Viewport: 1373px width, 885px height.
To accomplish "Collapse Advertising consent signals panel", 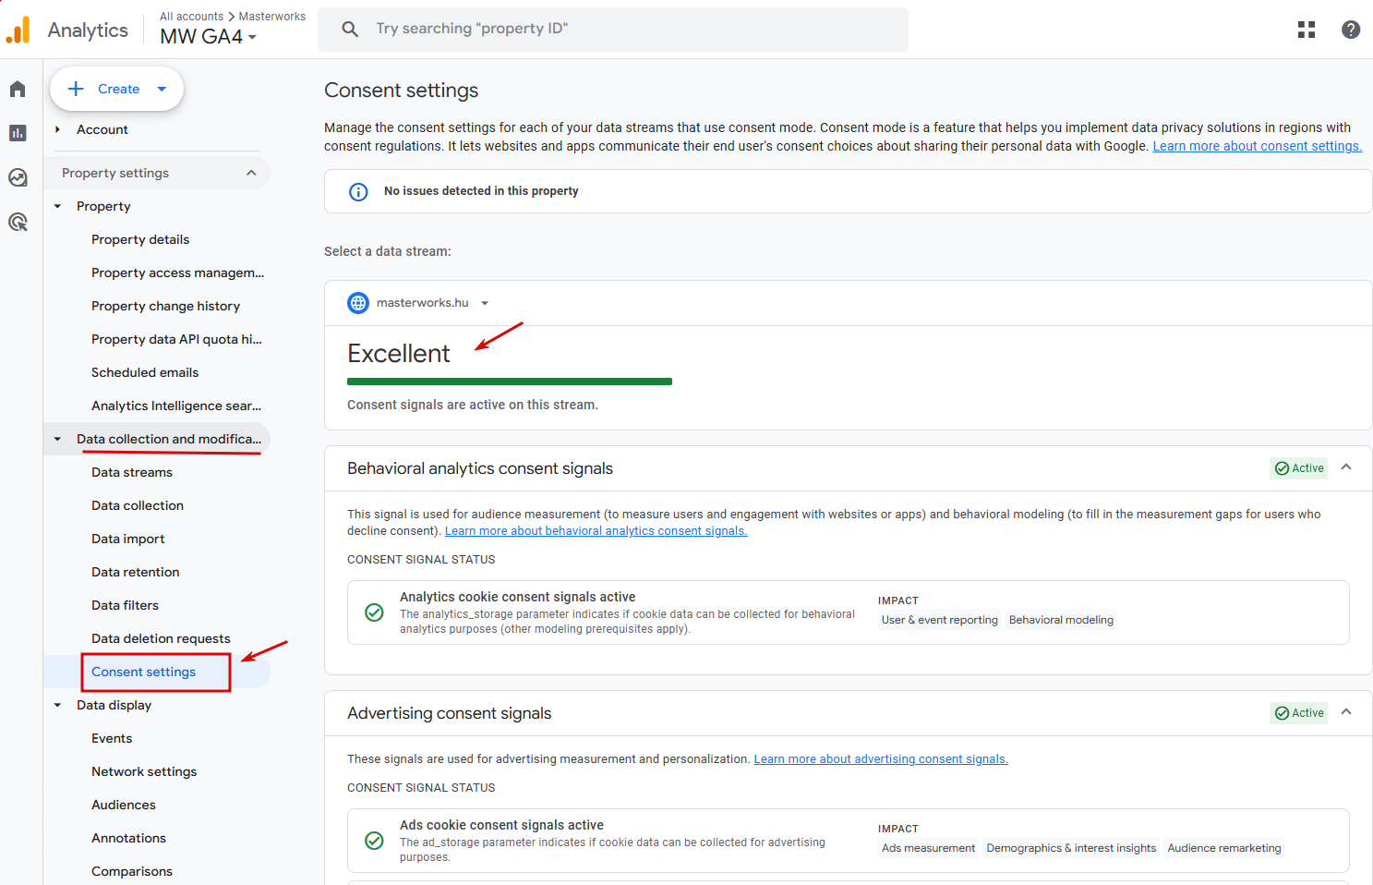I will [x=1346, y=712].
